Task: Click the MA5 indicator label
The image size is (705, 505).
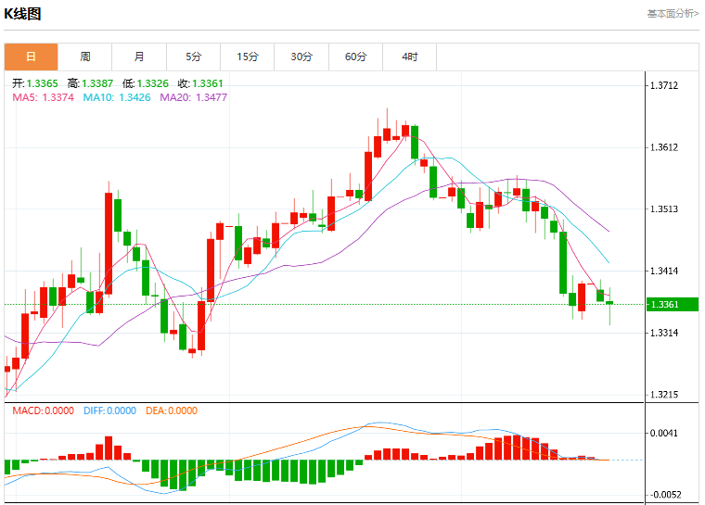Action: (x=44, y=97)
